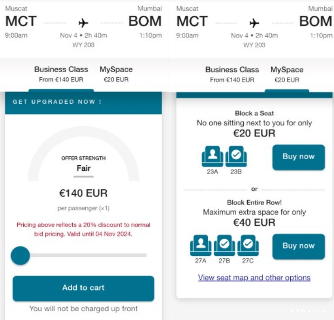Screen dimensions: 334x320
Task: Buy the €20 Block a Seat offer
Action: coord(298,157)
